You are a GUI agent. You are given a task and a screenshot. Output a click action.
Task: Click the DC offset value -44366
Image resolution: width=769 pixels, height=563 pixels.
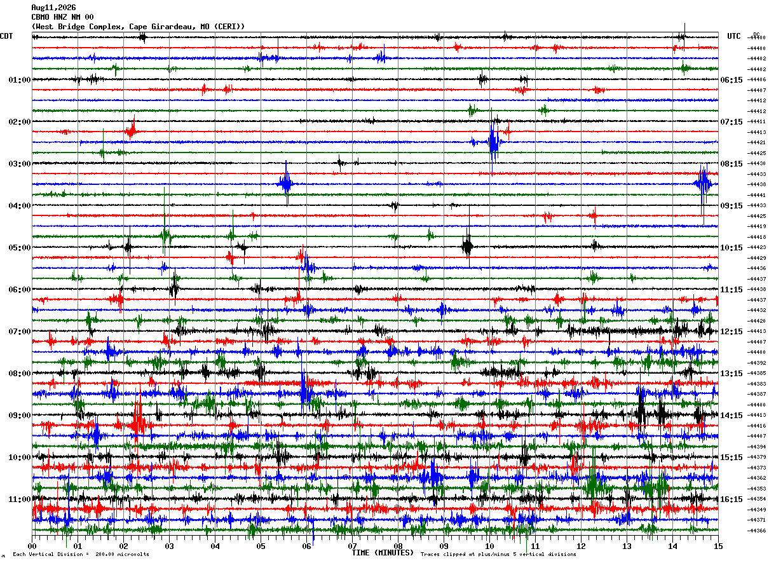coord(757,531)
